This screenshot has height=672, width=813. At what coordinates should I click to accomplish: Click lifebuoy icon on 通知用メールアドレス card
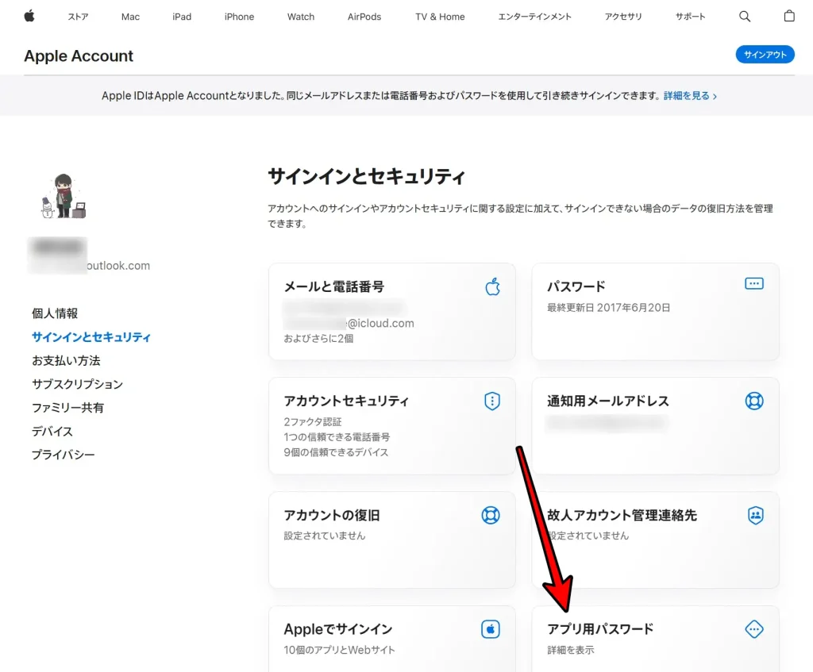click(754, 401)
